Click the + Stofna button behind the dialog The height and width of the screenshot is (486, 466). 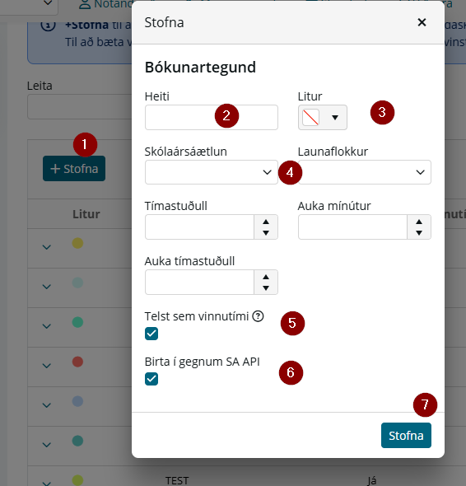pyautogui.click(x=74, y=169)
